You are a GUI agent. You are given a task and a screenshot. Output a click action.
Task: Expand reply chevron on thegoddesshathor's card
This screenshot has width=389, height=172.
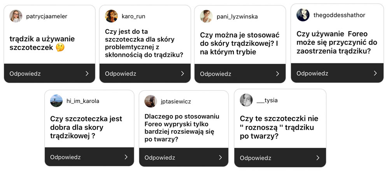tap(375, 73)
